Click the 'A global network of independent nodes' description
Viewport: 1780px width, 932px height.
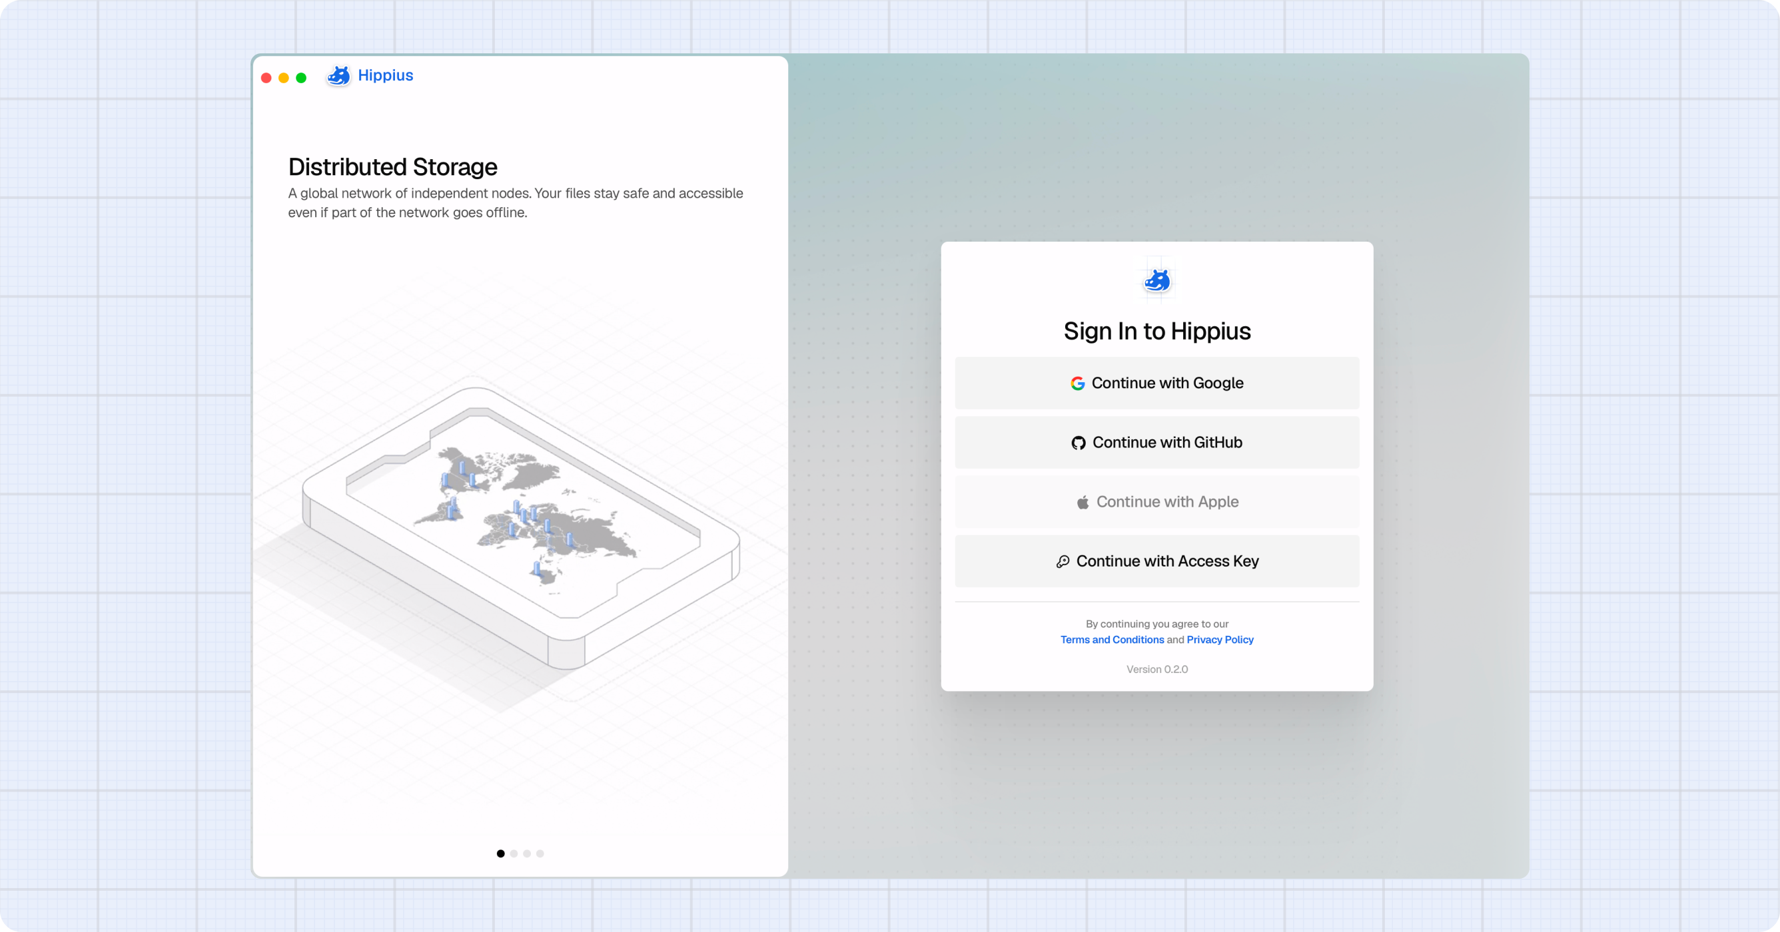(516, 203)
